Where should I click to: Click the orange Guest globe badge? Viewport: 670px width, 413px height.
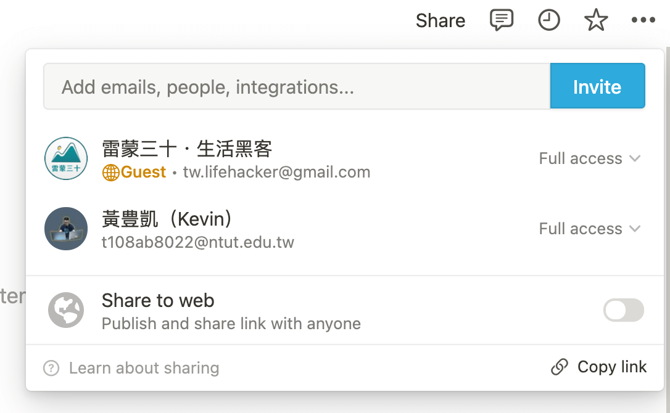click(110, 173)
